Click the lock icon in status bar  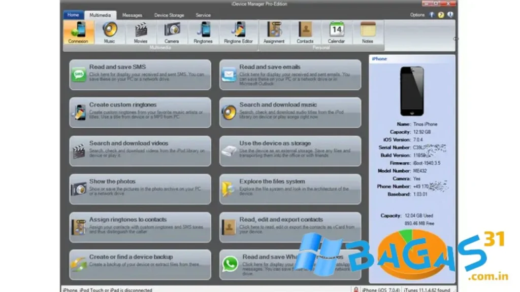[x=356, y=289]
